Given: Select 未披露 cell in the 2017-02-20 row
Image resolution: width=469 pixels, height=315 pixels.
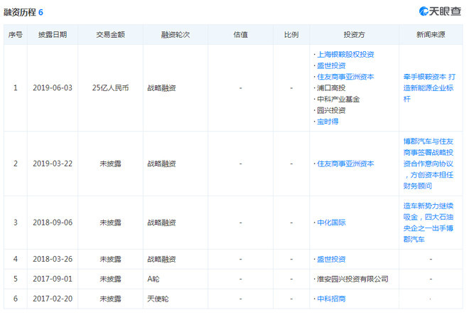Looking at the screenshot, I should pyautogui.click(x=110, y=299).
